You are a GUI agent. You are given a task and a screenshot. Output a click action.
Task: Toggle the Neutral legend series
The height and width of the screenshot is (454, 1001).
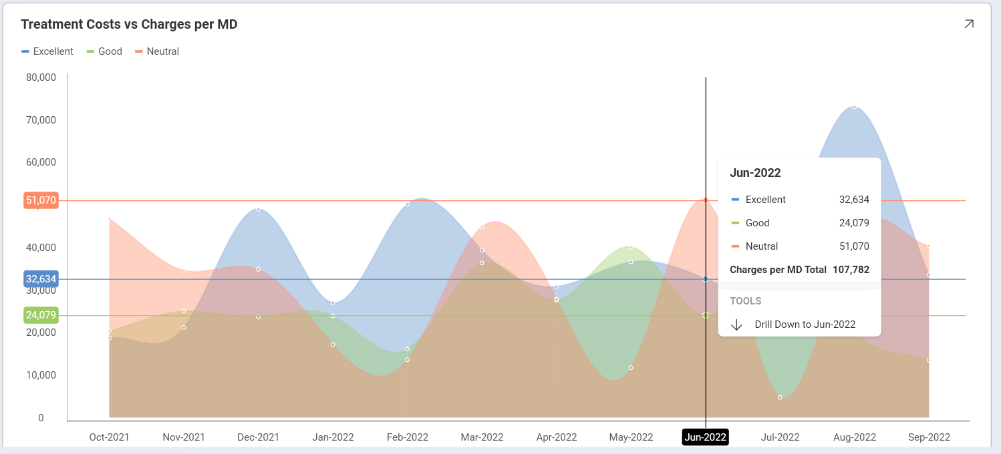[157, 51]
